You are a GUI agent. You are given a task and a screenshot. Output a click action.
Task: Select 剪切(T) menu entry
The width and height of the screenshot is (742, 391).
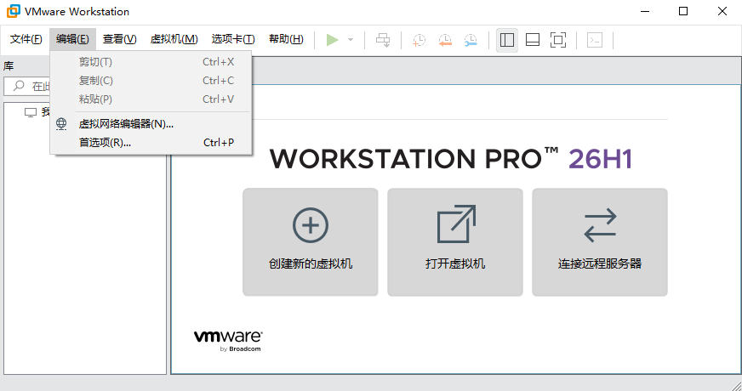[x=151, y=62]
